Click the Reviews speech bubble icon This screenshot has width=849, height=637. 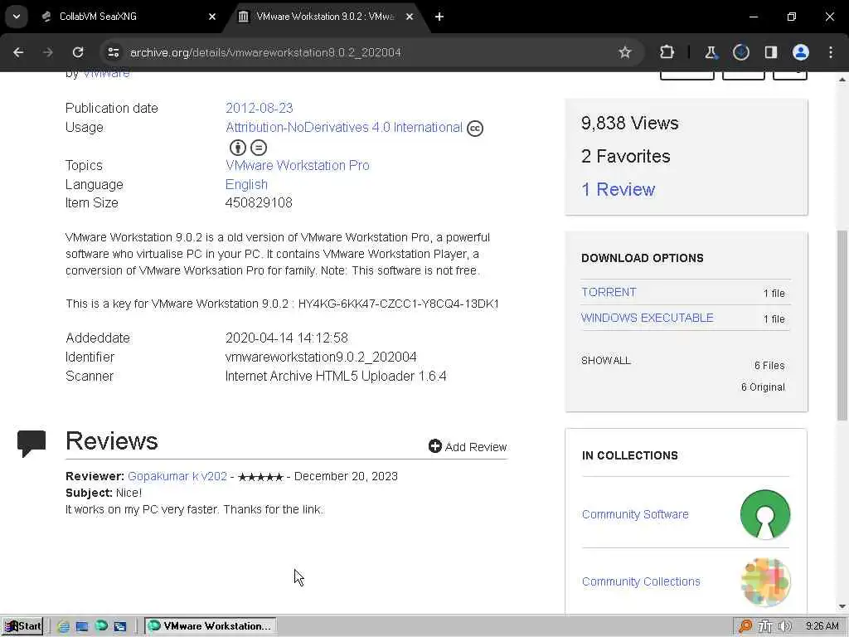[x=32, y=444]
